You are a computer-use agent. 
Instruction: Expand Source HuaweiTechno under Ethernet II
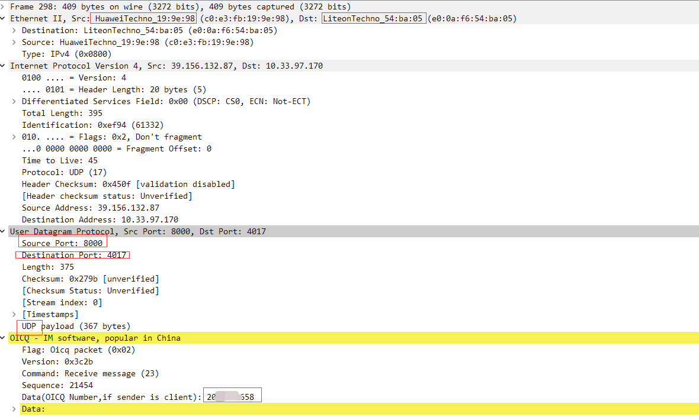(x=15, y=42)
